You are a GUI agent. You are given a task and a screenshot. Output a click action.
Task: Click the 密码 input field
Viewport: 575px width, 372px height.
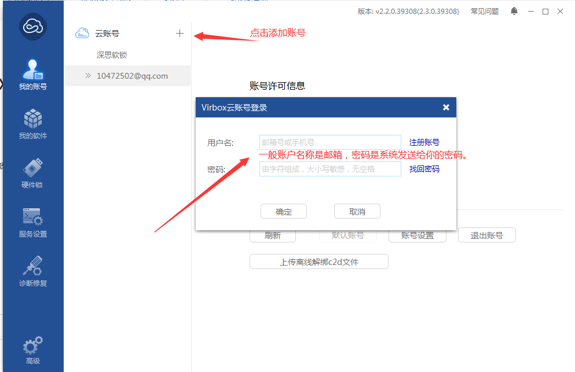[330, 169]
